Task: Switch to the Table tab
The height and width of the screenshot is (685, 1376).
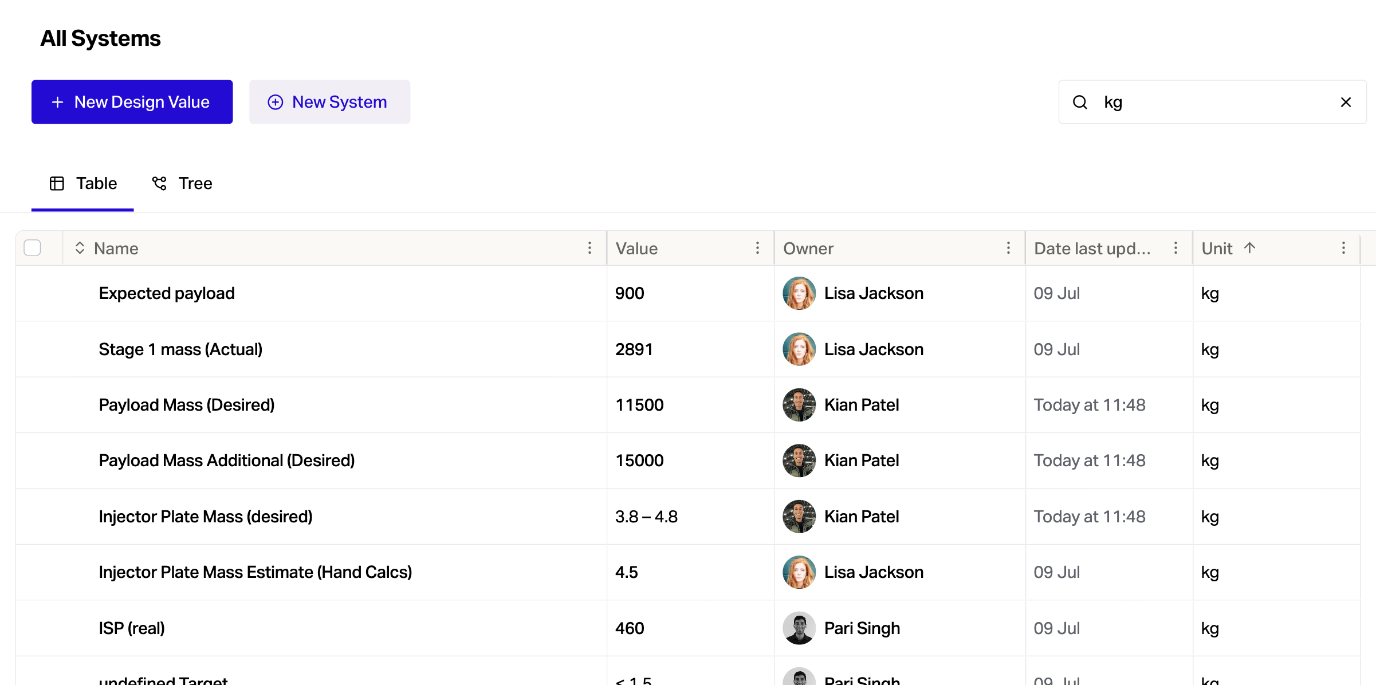Action: point(83,183)
